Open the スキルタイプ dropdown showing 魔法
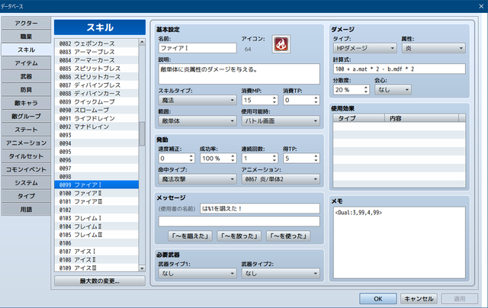This screenshot has height=308, width=488. pyautogui.click(x=197, y=100)
